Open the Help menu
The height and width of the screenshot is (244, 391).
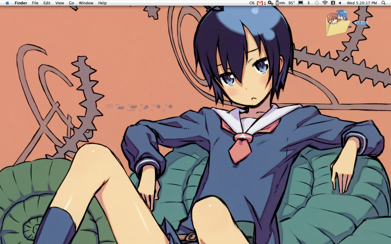pyautogui.click(x=102, y=3)
